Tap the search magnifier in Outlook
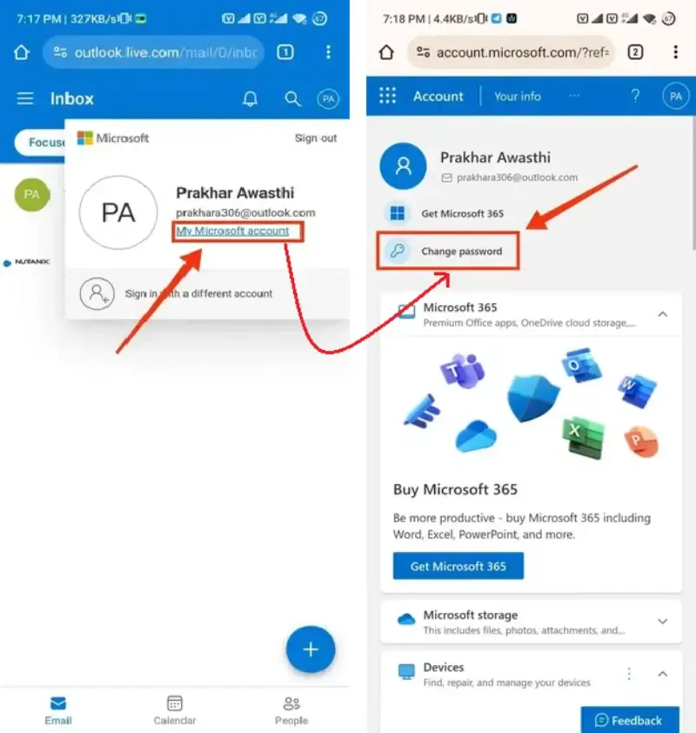 coord(292,98)
